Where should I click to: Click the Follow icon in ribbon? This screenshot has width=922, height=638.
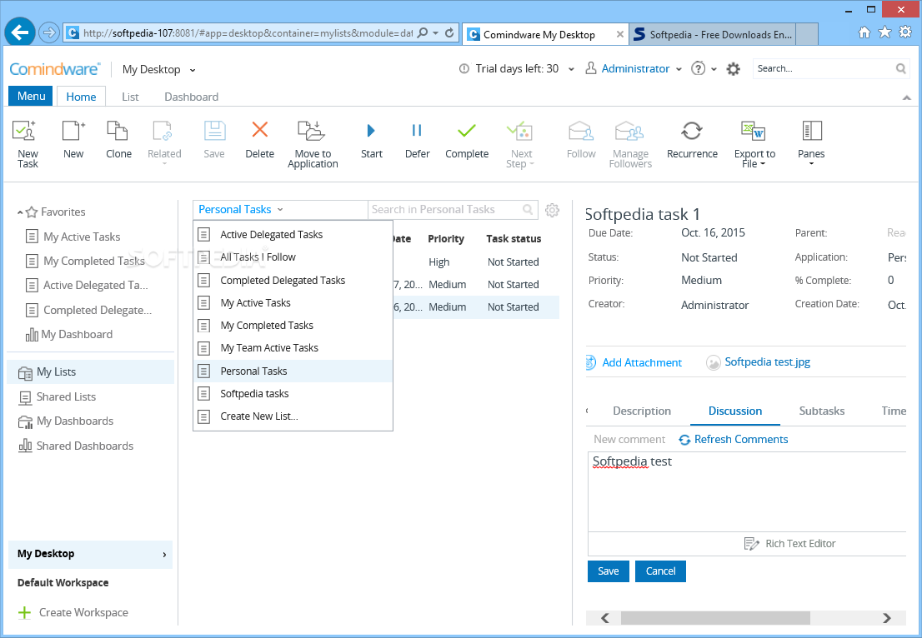pos(581,131)
